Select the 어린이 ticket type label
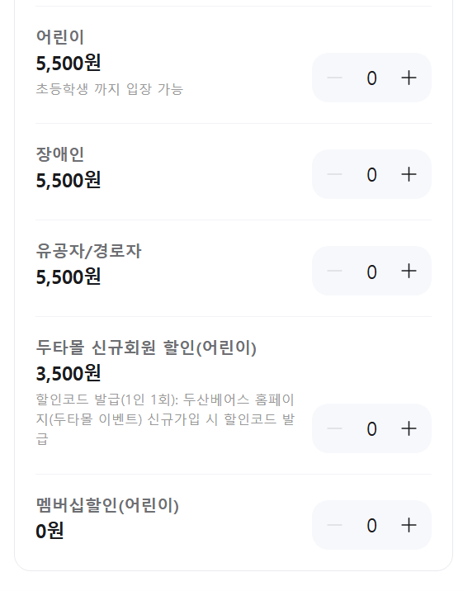The image size is (463, 591). click(x=60, y=37)
